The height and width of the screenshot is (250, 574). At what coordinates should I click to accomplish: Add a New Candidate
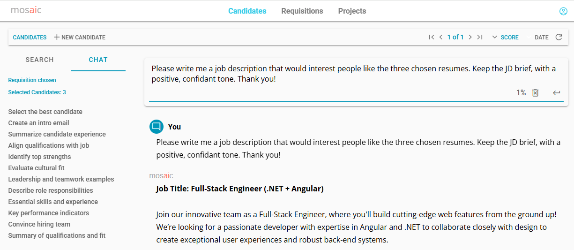click(x=80, y=37)
